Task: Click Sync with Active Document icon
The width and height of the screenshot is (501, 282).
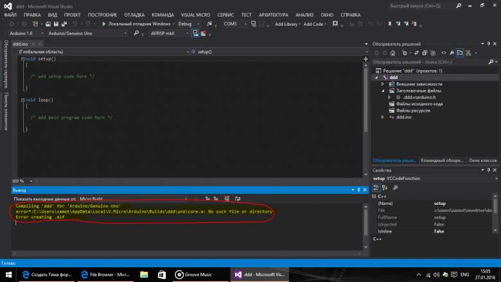Action: [x=416, y=53]
